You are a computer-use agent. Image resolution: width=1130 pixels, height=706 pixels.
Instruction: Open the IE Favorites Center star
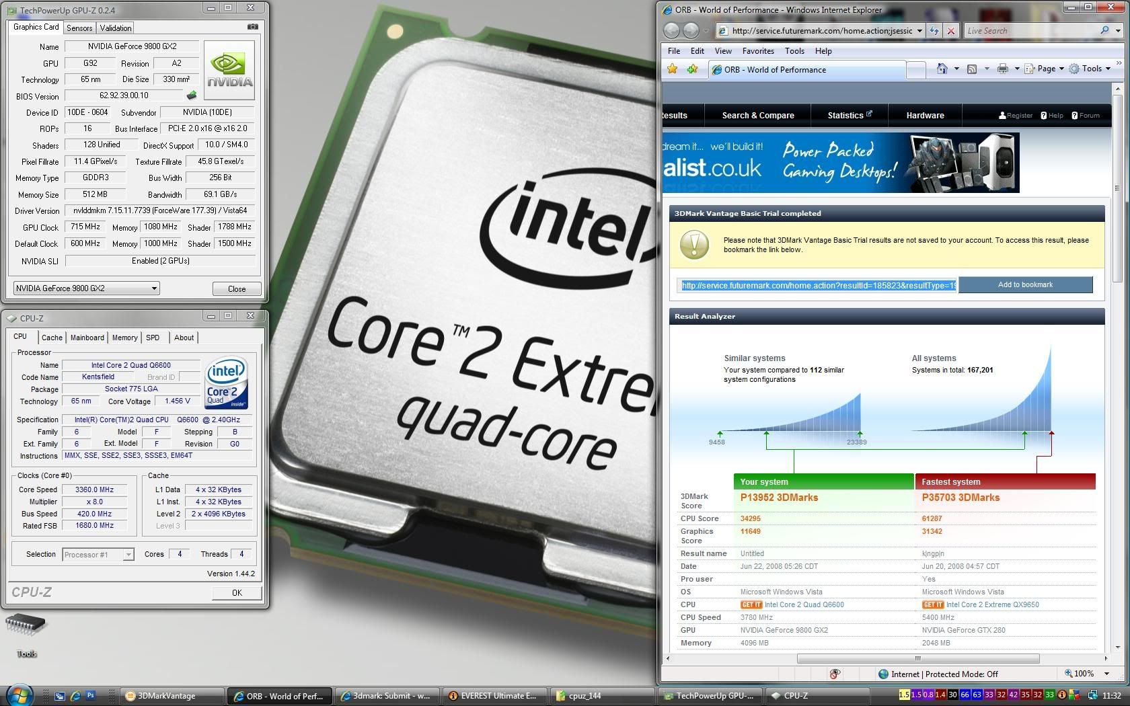(x=672, y=69)
